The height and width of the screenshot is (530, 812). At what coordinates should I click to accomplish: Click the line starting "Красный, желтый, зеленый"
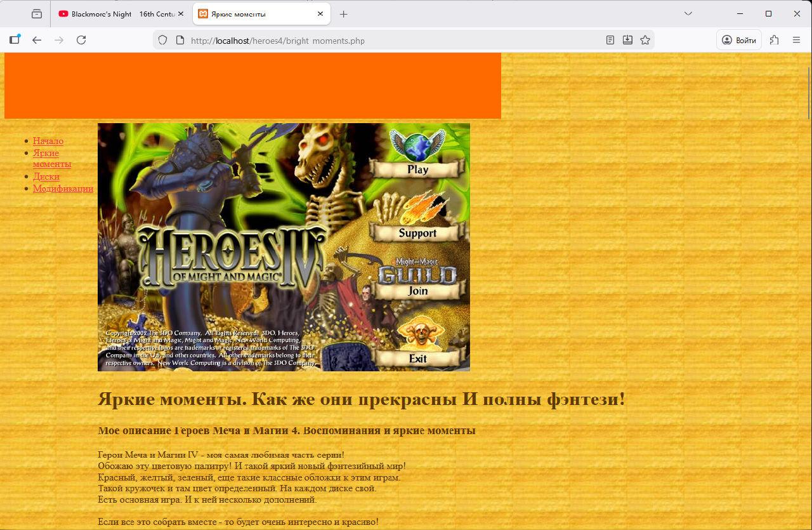249,477
